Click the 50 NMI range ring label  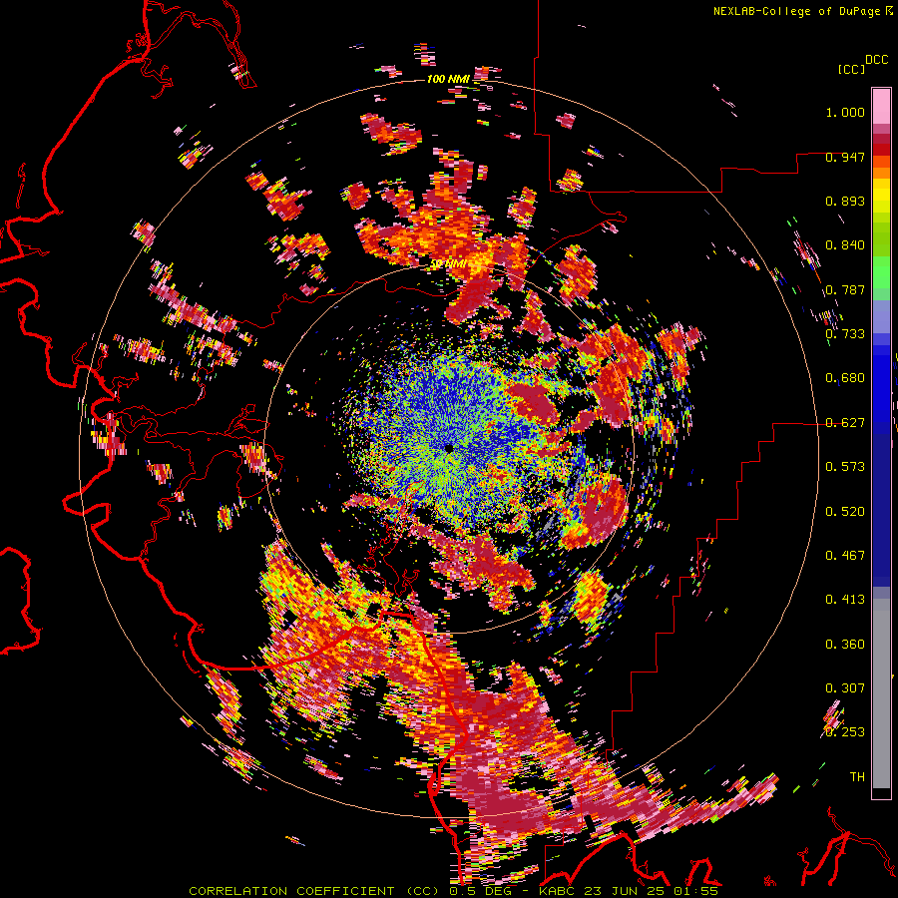click(x=450, y=264)
